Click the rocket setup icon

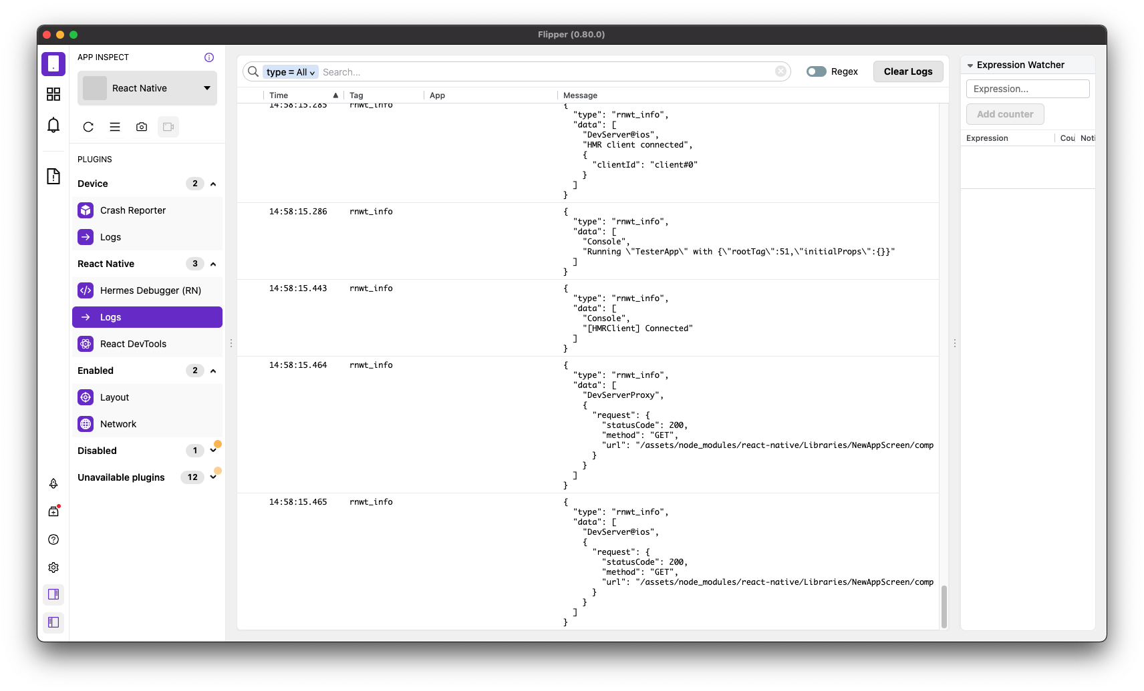click(x=53, y=483)
